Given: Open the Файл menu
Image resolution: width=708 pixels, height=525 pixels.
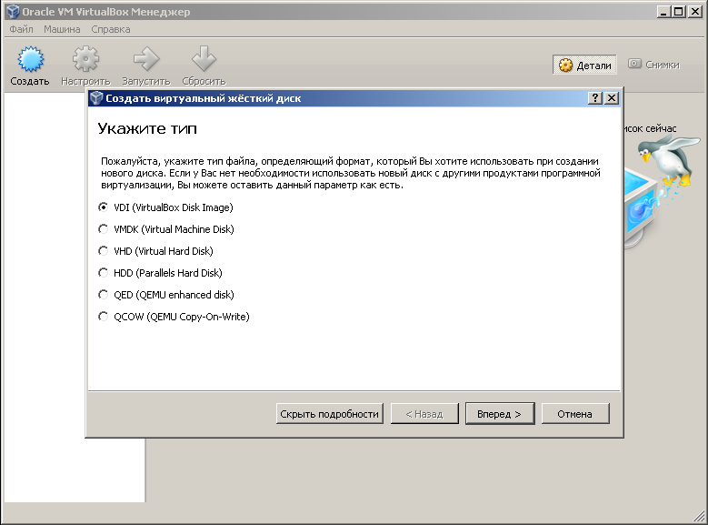Looking at the screenshot, I should (21, 29).
